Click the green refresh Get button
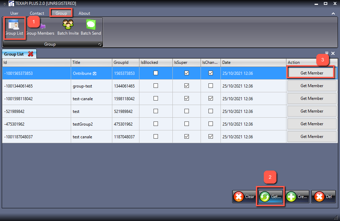Viewport: 340px width, 221px height. click(271, 197)
